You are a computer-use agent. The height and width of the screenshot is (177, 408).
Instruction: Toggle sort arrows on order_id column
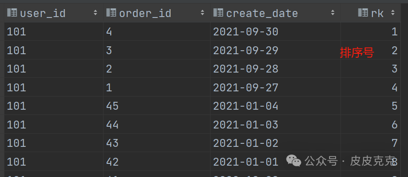click(x=202, y=13)
